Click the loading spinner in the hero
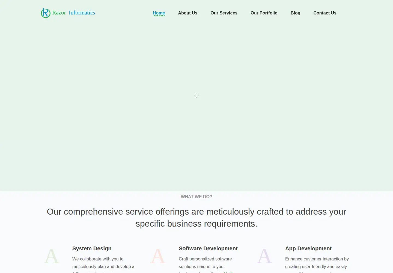This screenshot has height=273, width=393. 196,96
